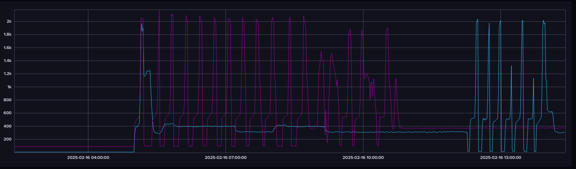
Task: Click the 800 y-axis label
Action: tap(8, 100)
